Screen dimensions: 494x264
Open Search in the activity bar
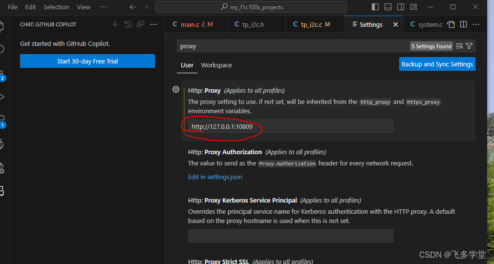2,49
